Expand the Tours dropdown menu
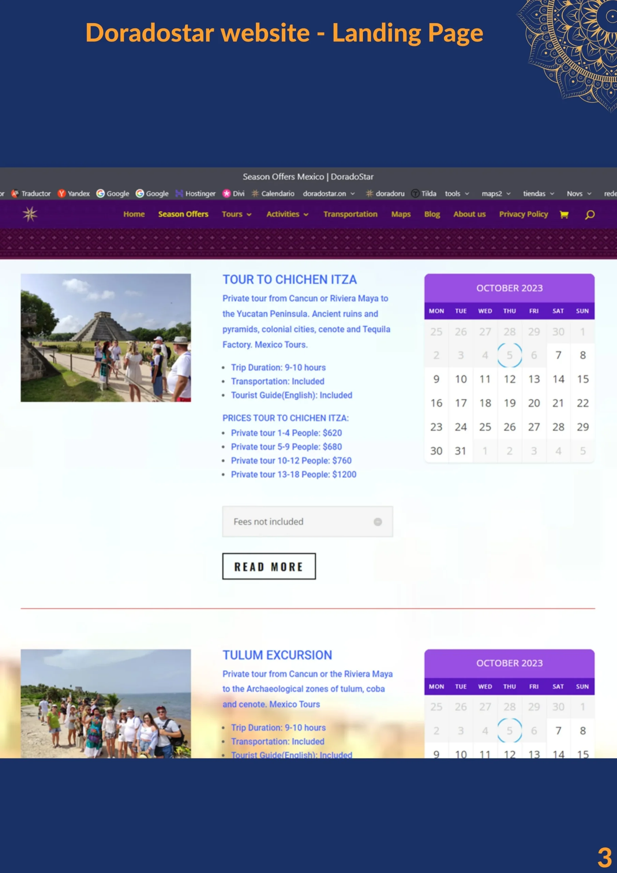Viewport: 617px width, 873px height. coord(237,214)
